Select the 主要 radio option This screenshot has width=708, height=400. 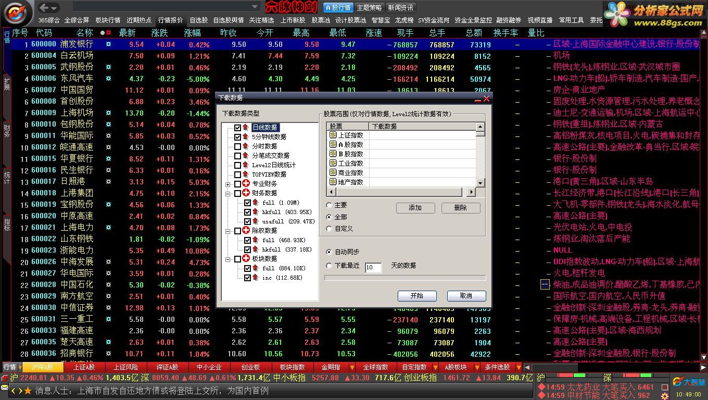[329, 205]
